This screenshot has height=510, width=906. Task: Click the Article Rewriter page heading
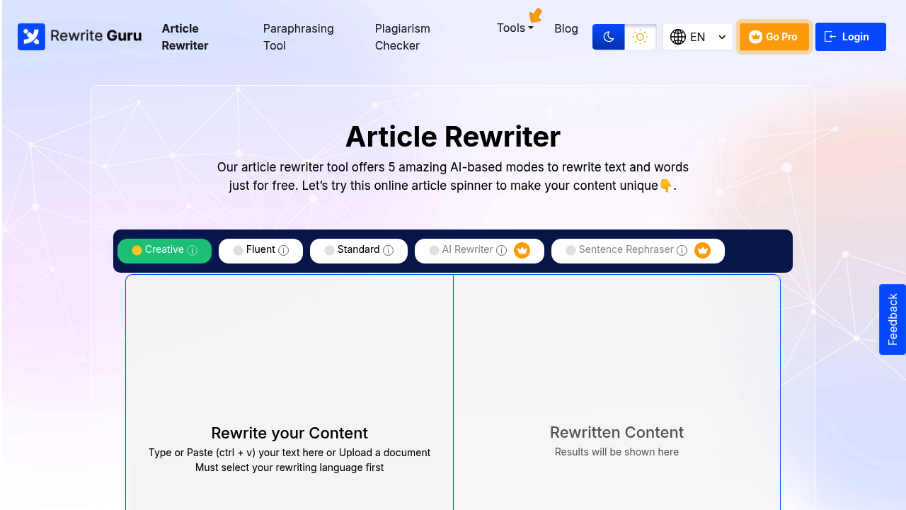click(453, 137)
